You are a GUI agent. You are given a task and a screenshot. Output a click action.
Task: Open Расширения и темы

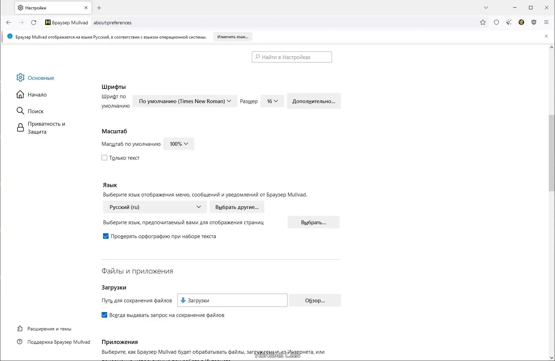click(44, 329)
